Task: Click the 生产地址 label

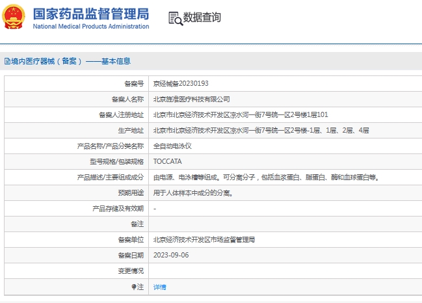Action: [131, 131]
